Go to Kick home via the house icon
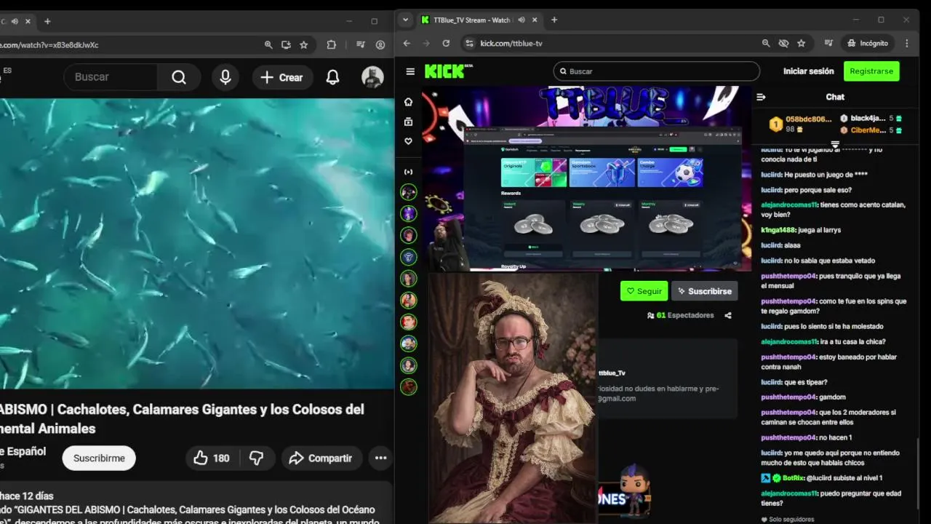 (x=409, y=102)
